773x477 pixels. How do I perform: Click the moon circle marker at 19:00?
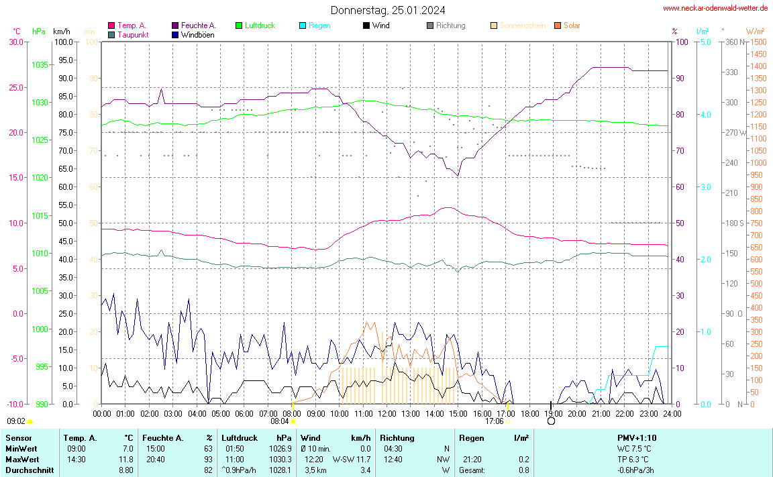click(x=551, y=421)
